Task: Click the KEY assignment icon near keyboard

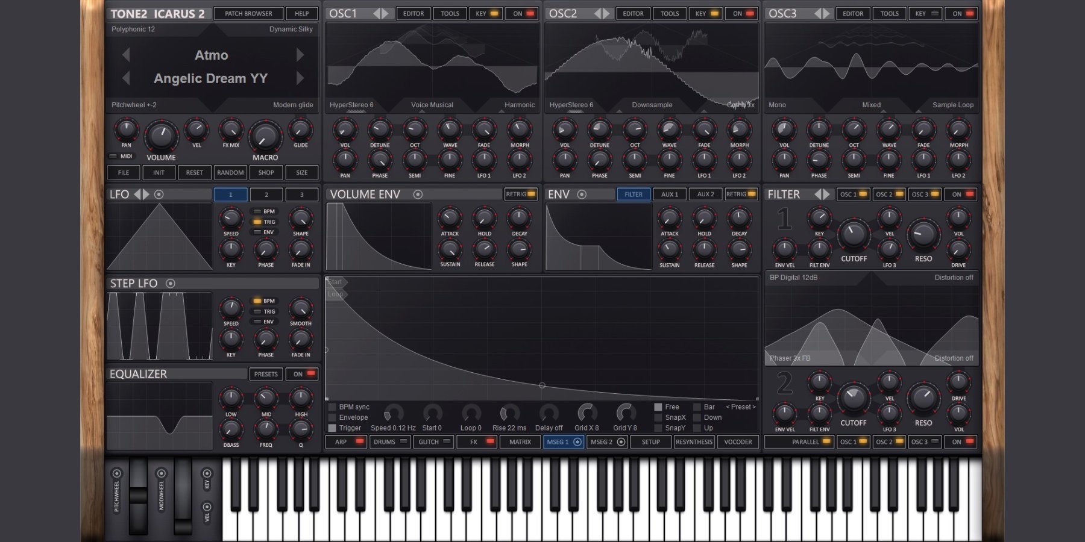Action: pyautogui.click(x=207, y=473)
